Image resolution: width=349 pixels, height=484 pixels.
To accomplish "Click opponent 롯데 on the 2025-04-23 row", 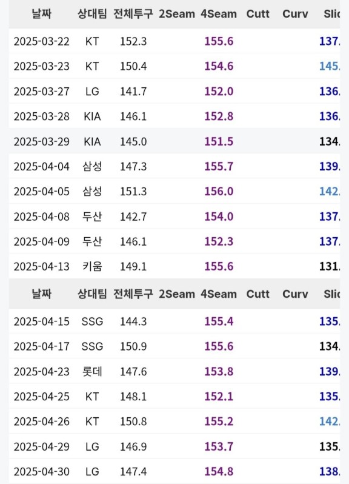I will tap(92, 371).
